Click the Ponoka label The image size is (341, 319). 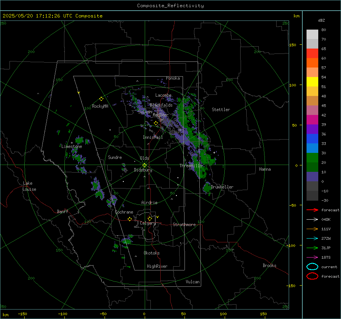[173, 78]
